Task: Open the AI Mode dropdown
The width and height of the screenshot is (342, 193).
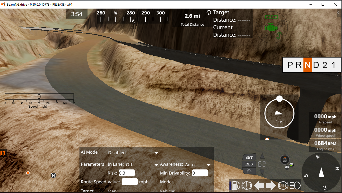Action: tap(133, 153)
